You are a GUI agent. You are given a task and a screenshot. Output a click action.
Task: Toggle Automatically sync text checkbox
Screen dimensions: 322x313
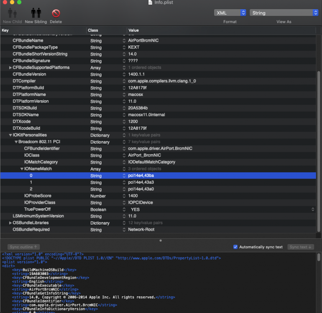pos(235,247)
